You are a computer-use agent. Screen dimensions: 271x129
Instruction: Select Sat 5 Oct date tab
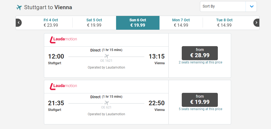tap(94, 23)
